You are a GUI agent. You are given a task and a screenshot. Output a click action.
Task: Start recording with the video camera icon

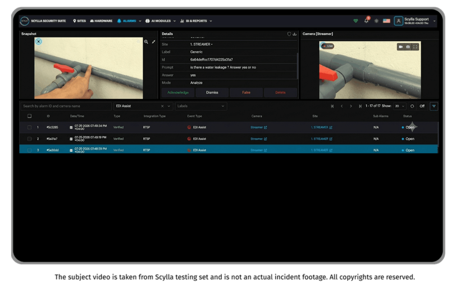coord(401,47)
